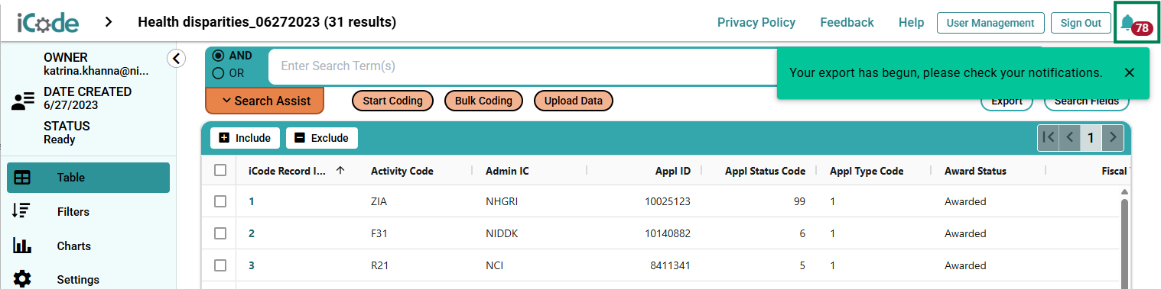Click the Appl ID 8411341 cell
The height and width of the screenshot is (289, 1161).
[x=672, y=265]
